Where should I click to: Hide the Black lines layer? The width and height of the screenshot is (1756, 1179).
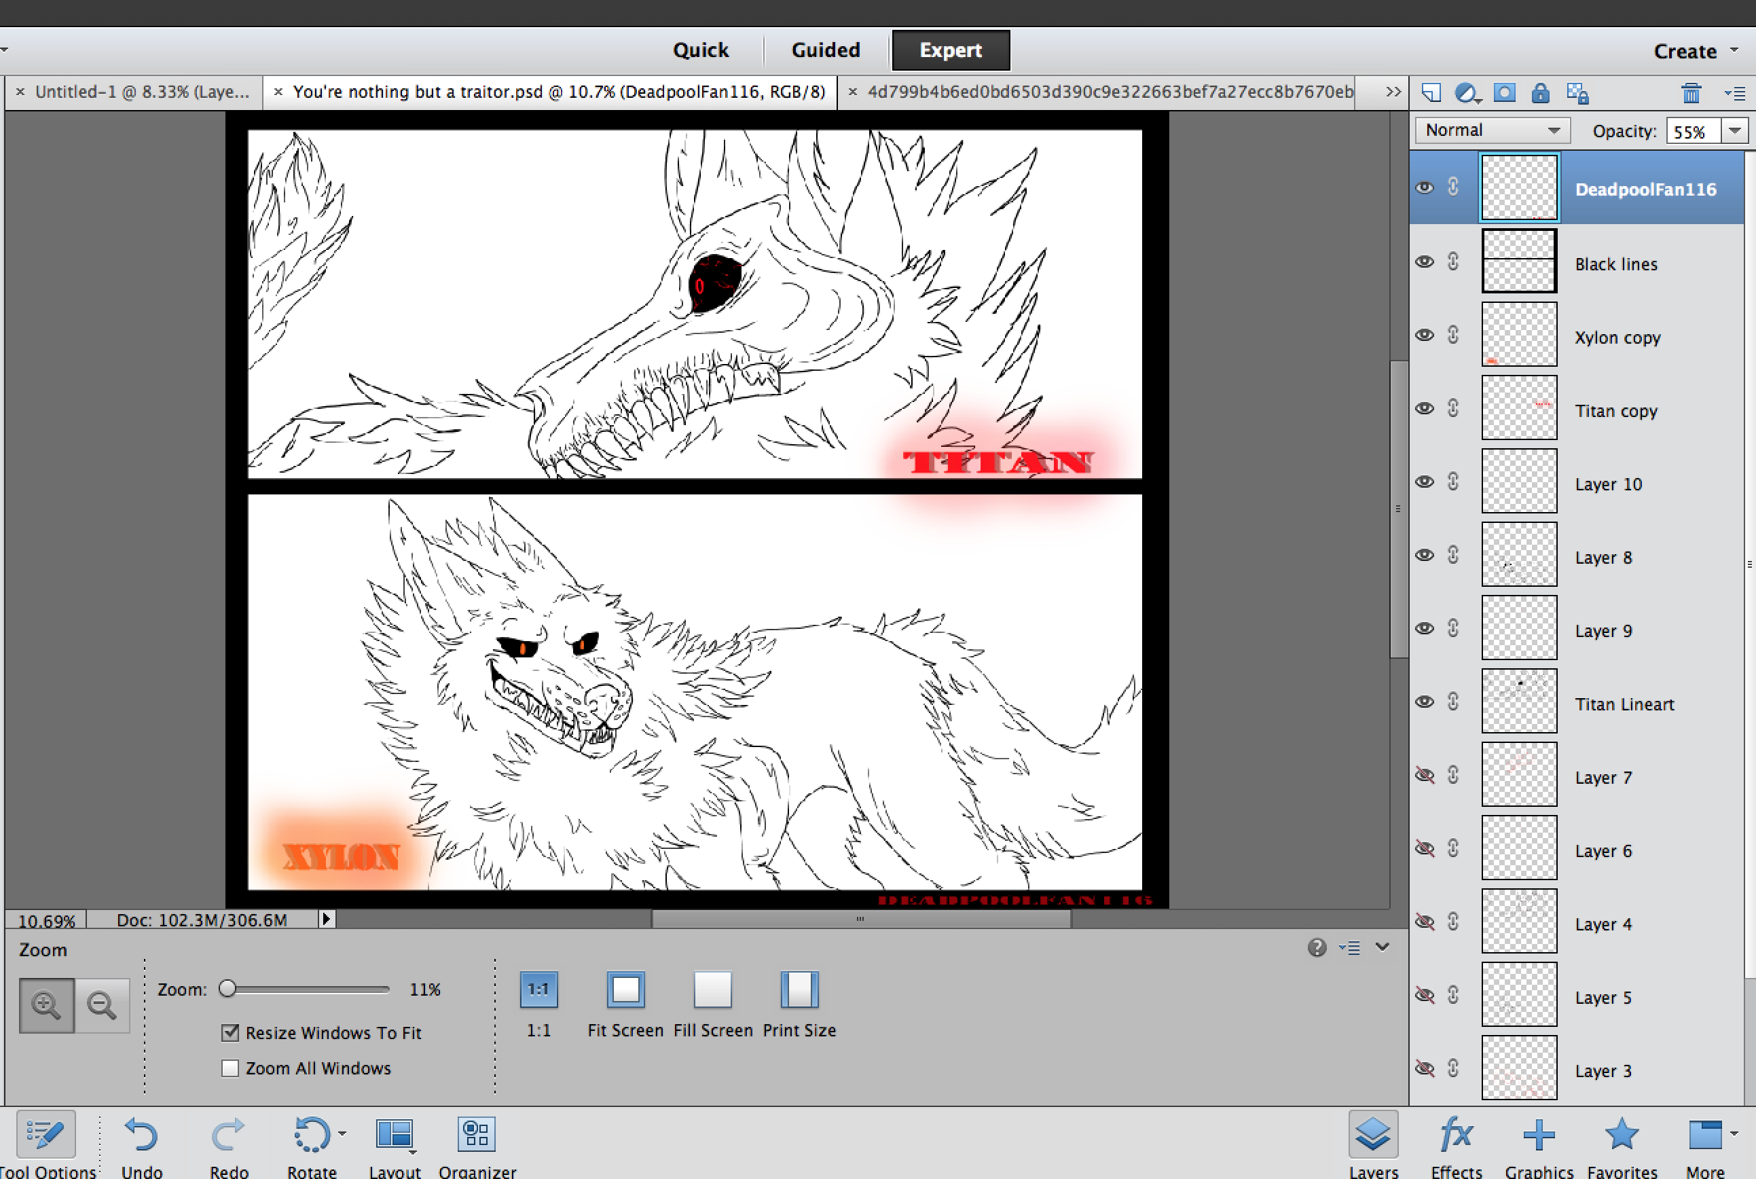pos(1425,261)
